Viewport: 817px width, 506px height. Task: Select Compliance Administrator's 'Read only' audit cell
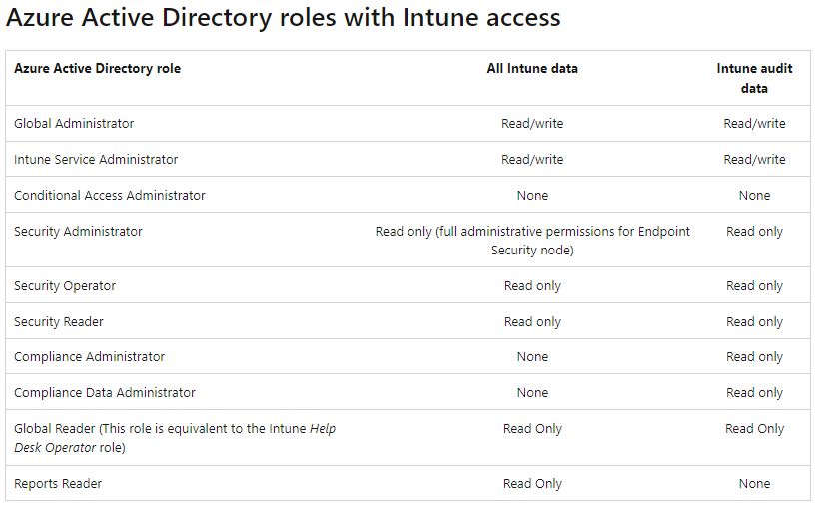[754, 357]
